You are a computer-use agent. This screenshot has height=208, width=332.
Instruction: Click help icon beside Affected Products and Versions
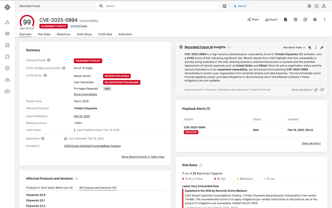77,179
